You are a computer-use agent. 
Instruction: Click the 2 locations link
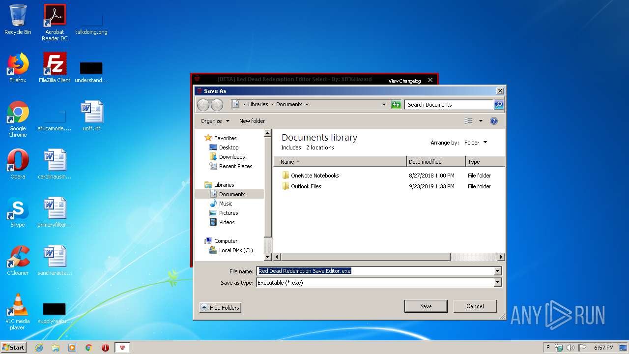pyautogui.click(x=320, y=147)
